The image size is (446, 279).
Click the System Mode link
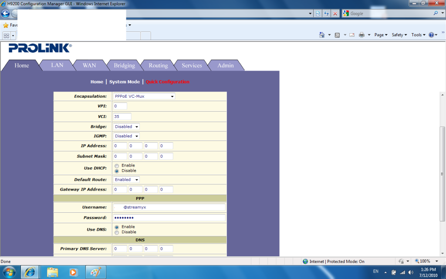[x=125, y=82]
